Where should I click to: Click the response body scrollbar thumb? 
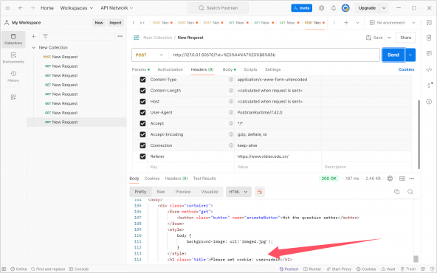tap(416, 259)
